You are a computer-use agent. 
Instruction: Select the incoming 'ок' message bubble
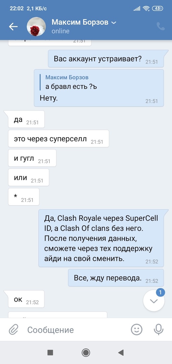[26, 299]
